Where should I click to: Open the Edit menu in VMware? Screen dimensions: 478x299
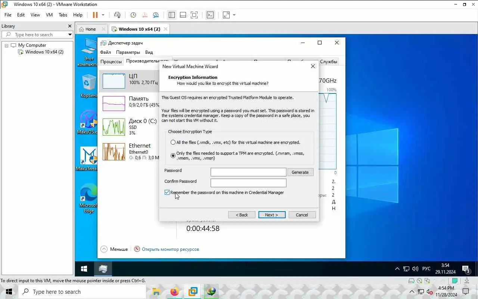tap(21, 15)
